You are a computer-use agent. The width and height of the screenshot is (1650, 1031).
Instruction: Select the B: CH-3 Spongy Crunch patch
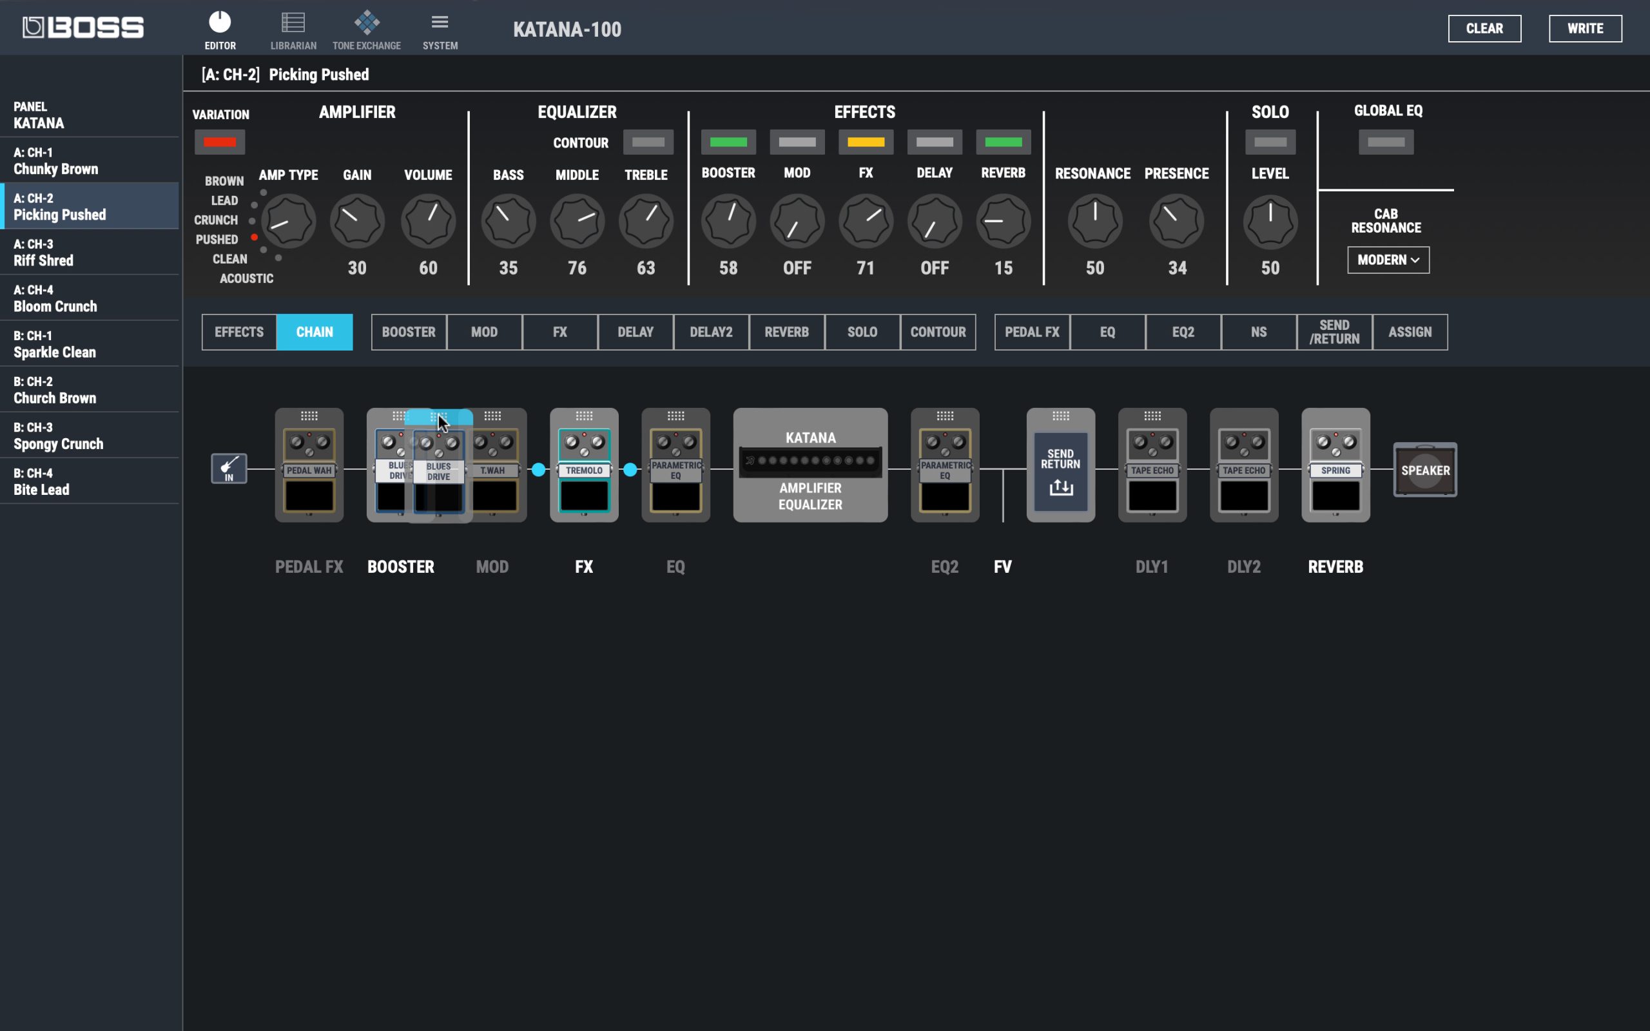pos(90,435)
